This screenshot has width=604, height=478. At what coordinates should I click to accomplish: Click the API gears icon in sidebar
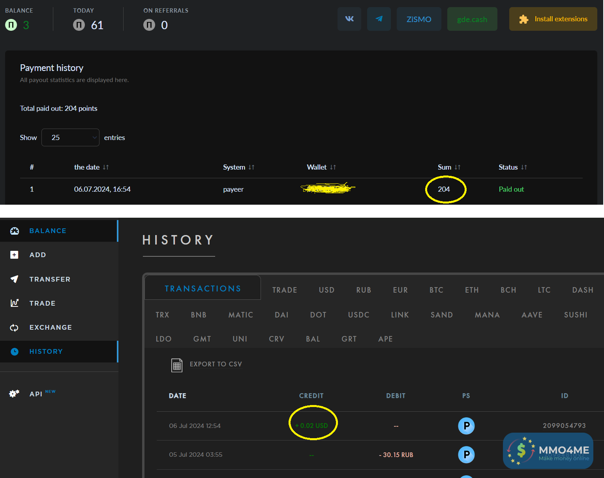(14, 394)
